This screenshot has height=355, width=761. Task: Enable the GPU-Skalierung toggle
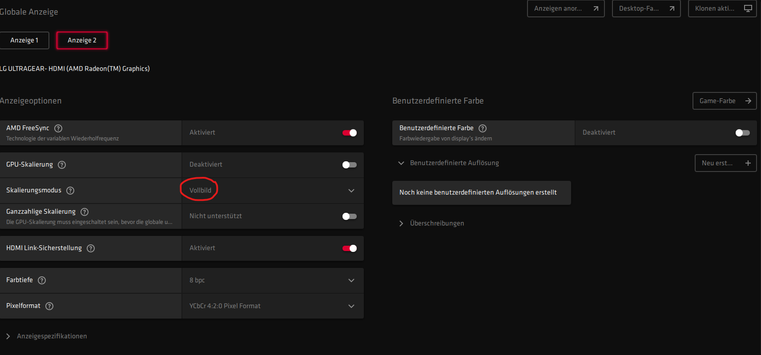pyautogui.click(x=350, y=165)
